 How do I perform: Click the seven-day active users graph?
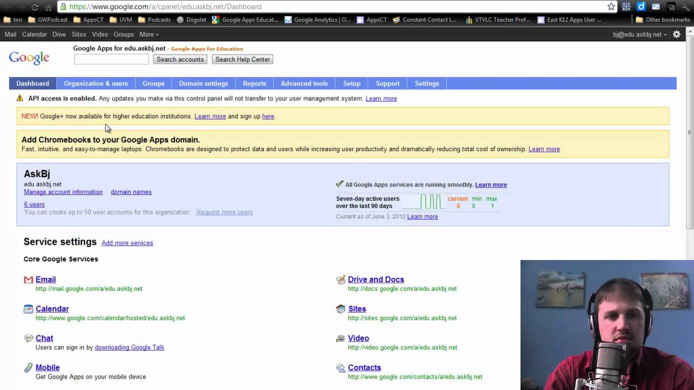coord(423,202)
